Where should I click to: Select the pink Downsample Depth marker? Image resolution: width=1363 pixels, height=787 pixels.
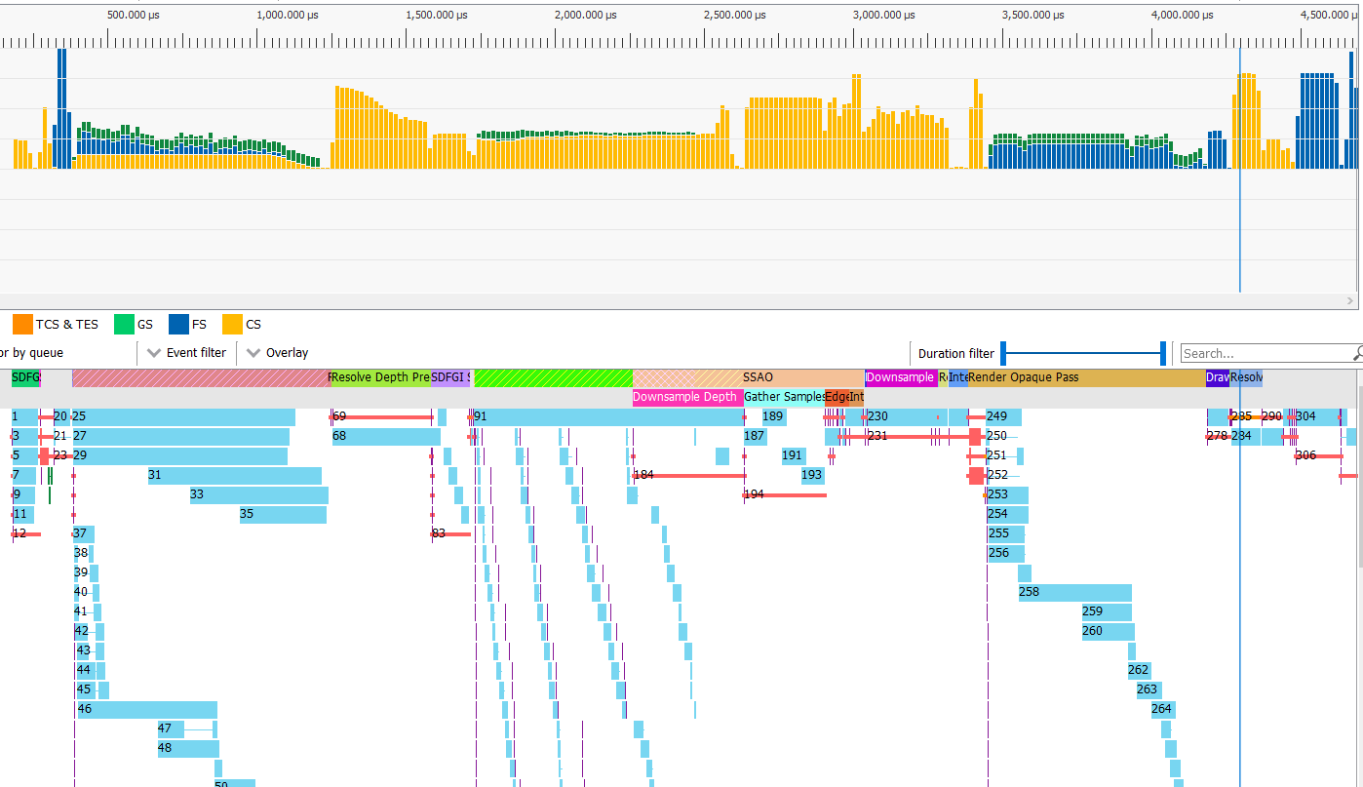click(686, 397)
